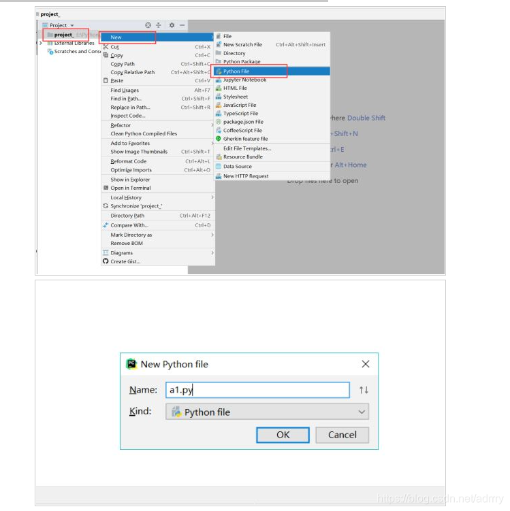Hide the Project panel with minus icon
The height and width of the screenshot is (511, 510).
(x=182, y=25)
